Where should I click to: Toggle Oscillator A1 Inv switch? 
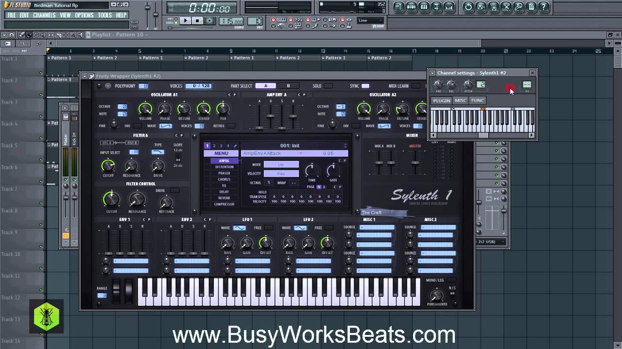point(137,126)
